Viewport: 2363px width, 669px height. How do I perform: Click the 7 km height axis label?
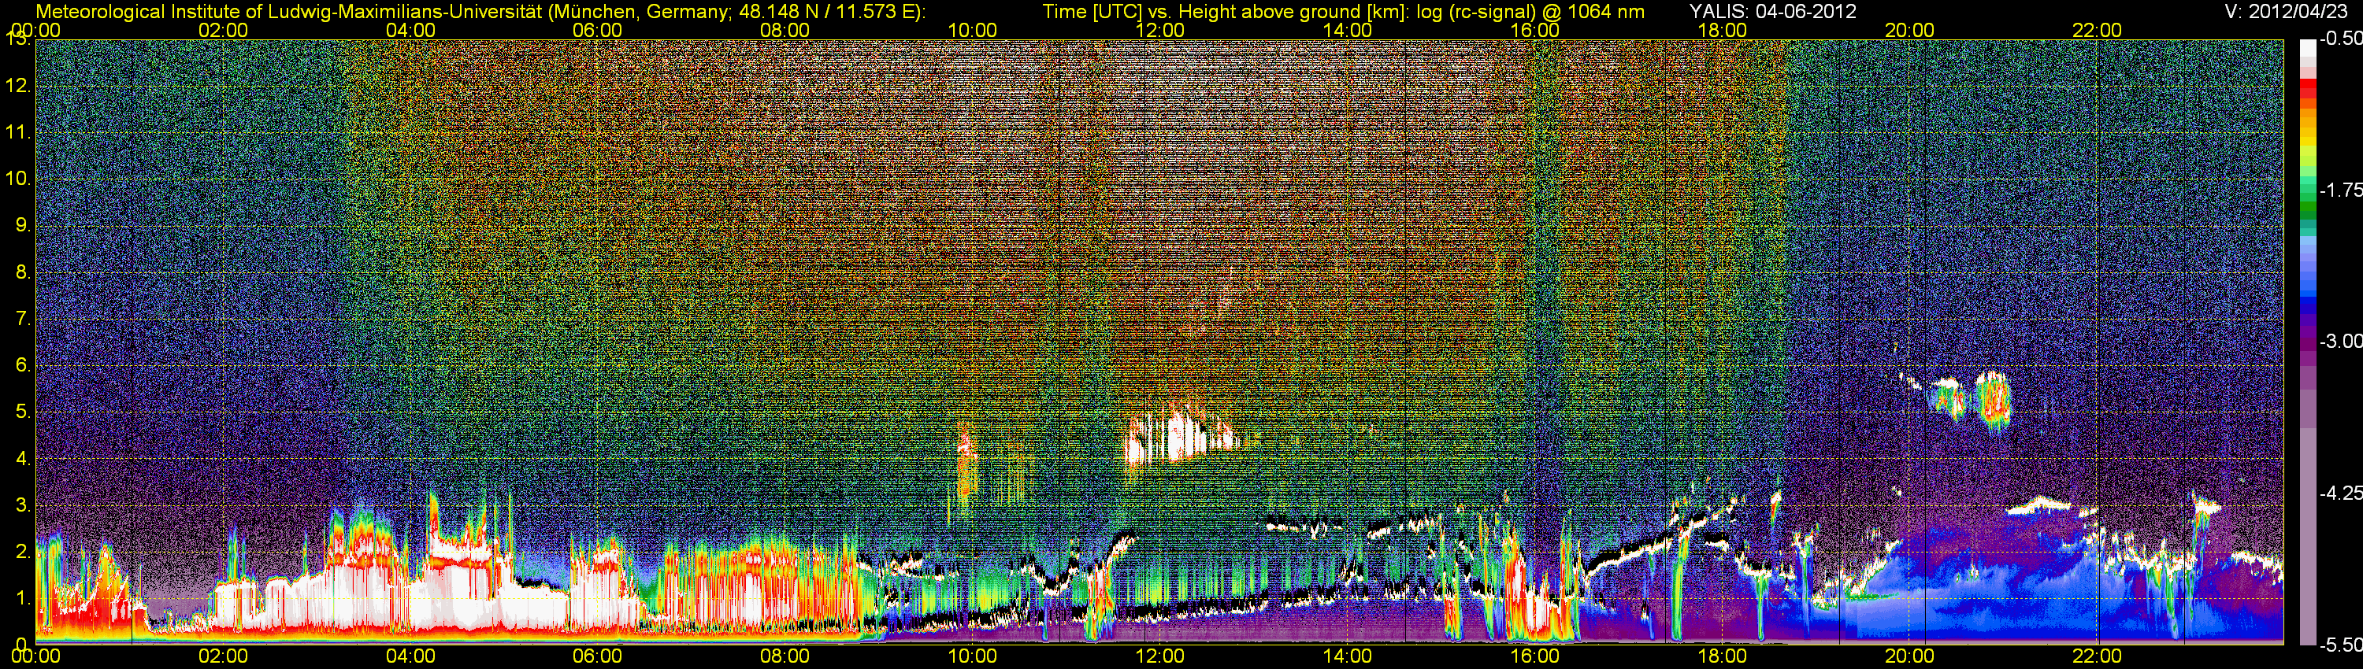click(x=24, y=319)
